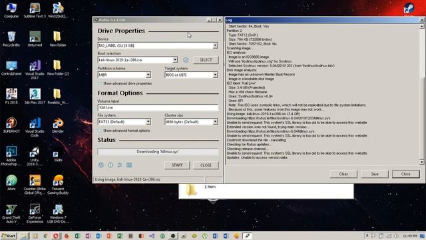Screen dimensions: 426x240
Task: Select Visual Studio Code desktop shortcut
Action: click(x=35, y=127)
